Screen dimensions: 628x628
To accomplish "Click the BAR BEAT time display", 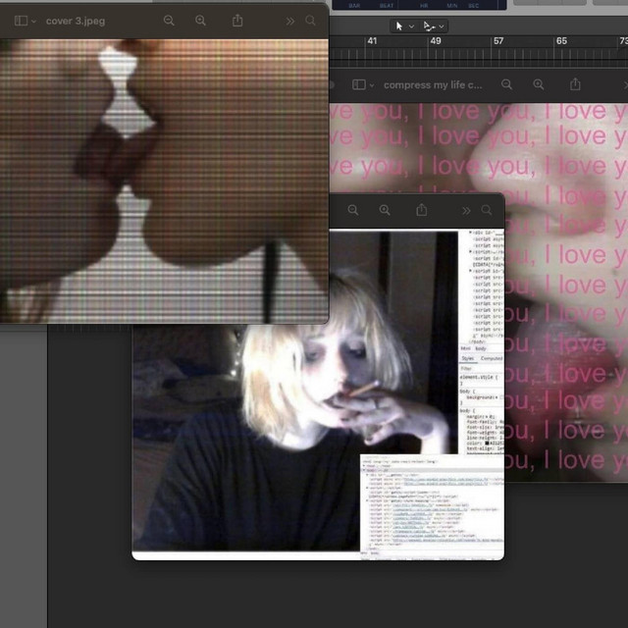I will point(419,5).
